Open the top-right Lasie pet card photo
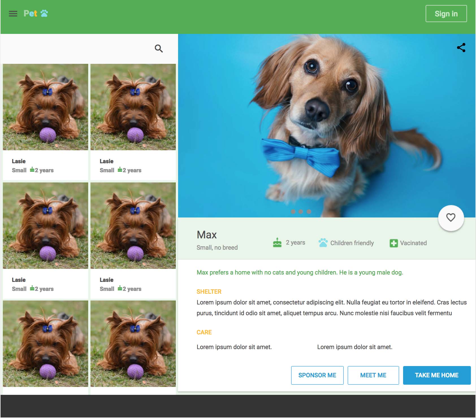The image size is (476, 418). click(133, 107)
